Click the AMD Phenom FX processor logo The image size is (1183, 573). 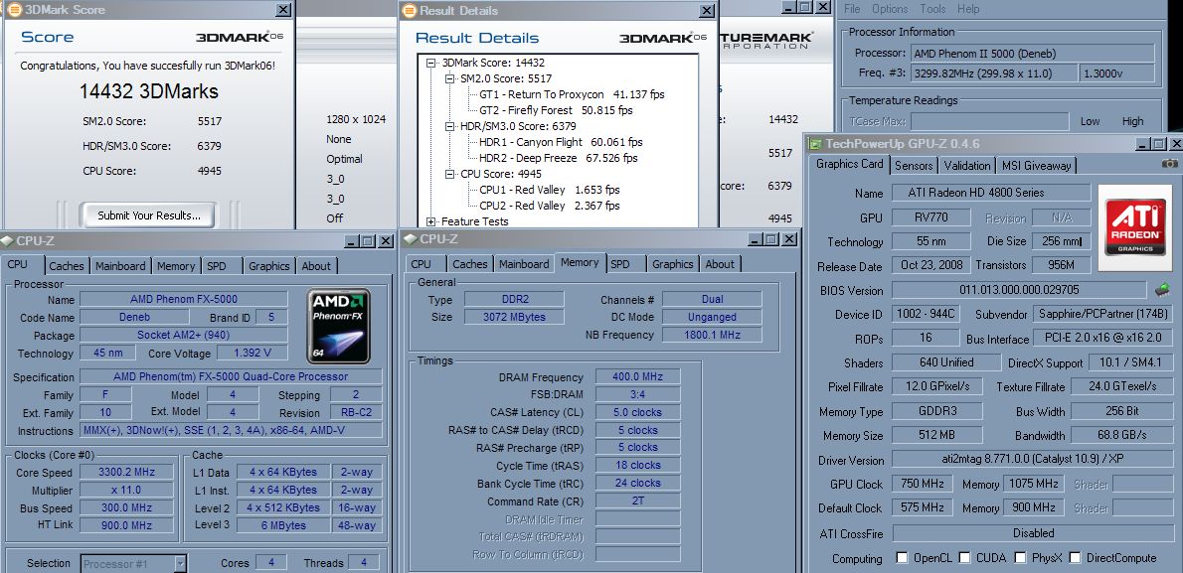click(339, 327)
